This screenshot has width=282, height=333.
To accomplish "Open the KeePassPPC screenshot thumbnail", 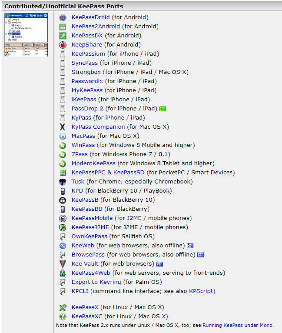I will [26, 35].
